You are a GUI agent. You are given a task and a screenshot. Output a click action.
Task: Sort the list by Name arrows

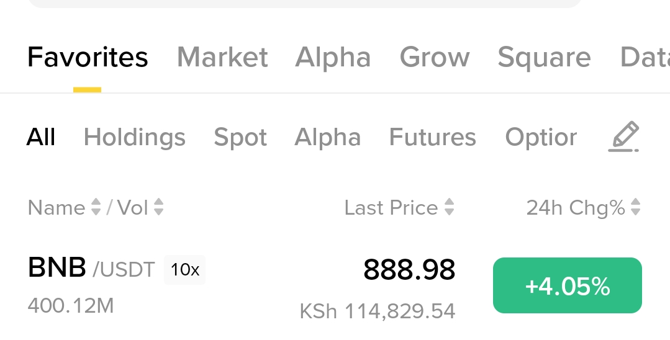(96, 207)
